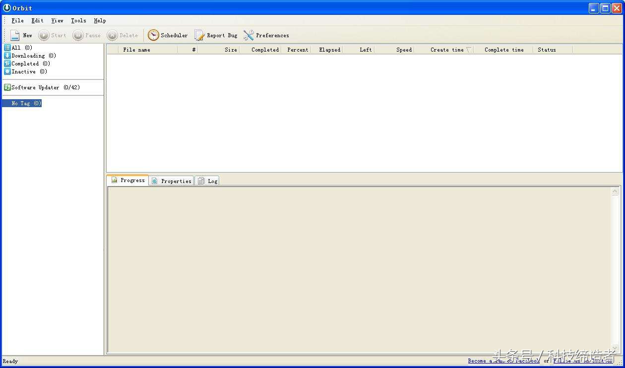Click the Ready status bar text
Viewport: 625px width, 368px height.
[x=10, y=361]
